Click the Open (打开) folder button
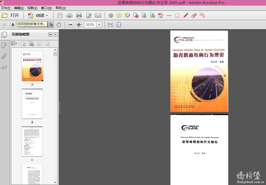Image resolution: width=266 pixels, height=185 pixels. (x=10, y=15)
